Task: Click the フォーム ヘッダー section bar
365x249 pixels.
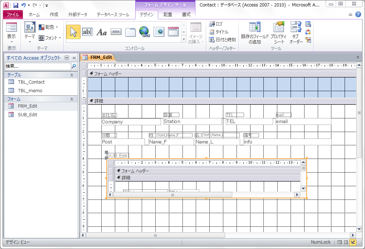Action: click(222, 74)
